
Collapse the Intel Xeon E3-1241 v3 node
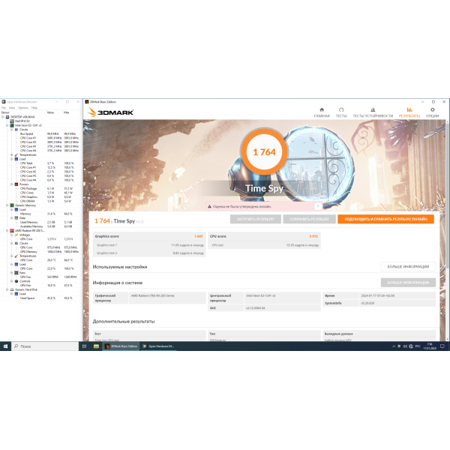(7, 125)
